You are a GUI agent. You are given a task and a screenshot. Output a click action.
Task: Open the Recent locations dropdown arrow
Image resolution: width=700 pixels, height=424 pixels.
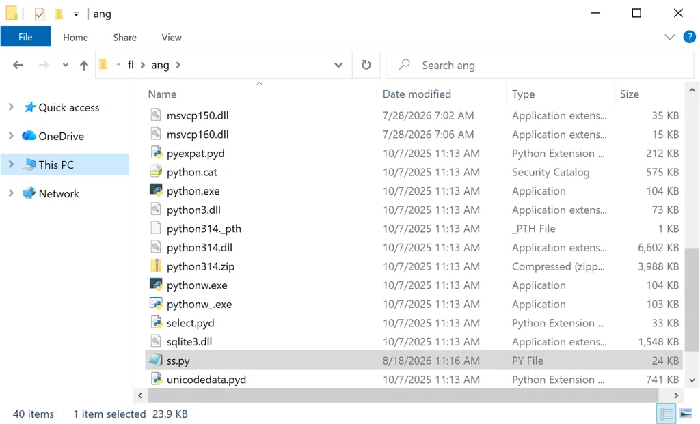pos(65,65)
